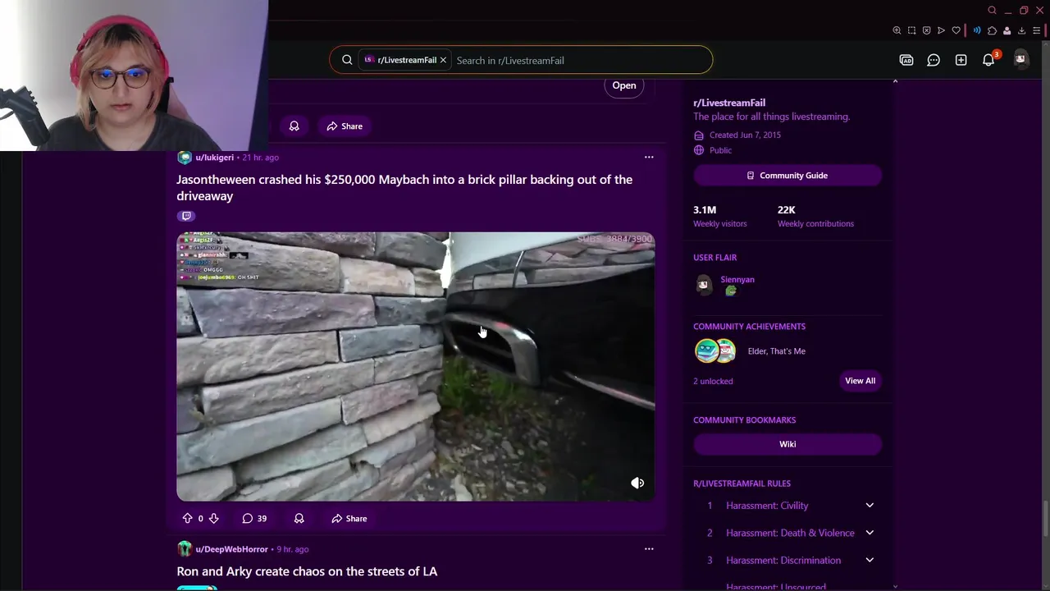Click the sidebar scroll down arrow
Image resolution: width=1050 pixels, height=591 pixels.
point(895,586)
